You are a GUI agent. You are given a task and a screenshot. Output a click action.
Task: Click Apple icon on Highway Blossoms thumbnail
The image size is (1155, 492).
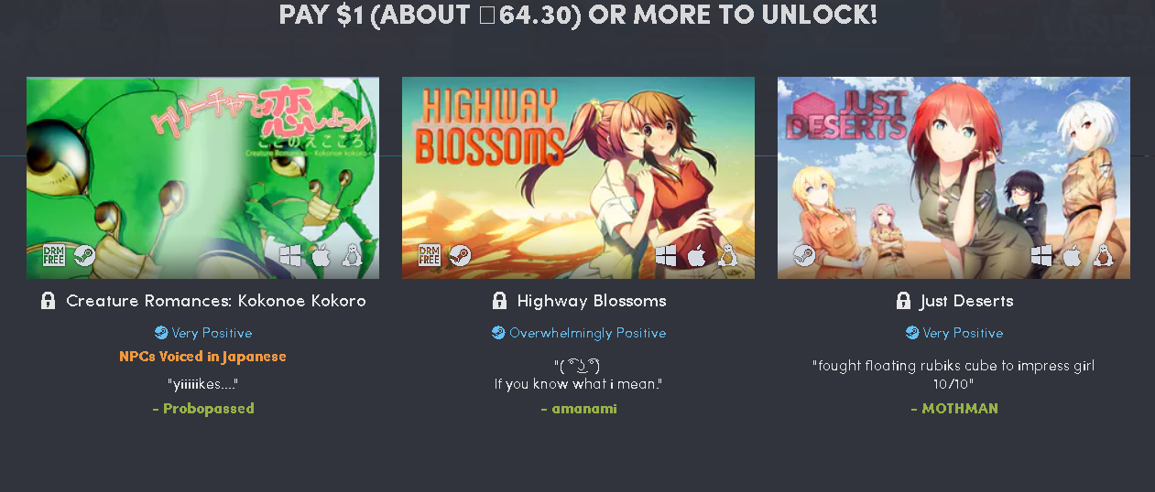(x=697, y=255)
